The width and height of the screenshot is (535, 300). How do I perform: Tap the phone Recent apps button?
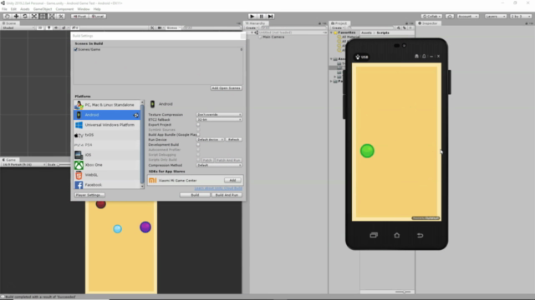pos(374,235)
